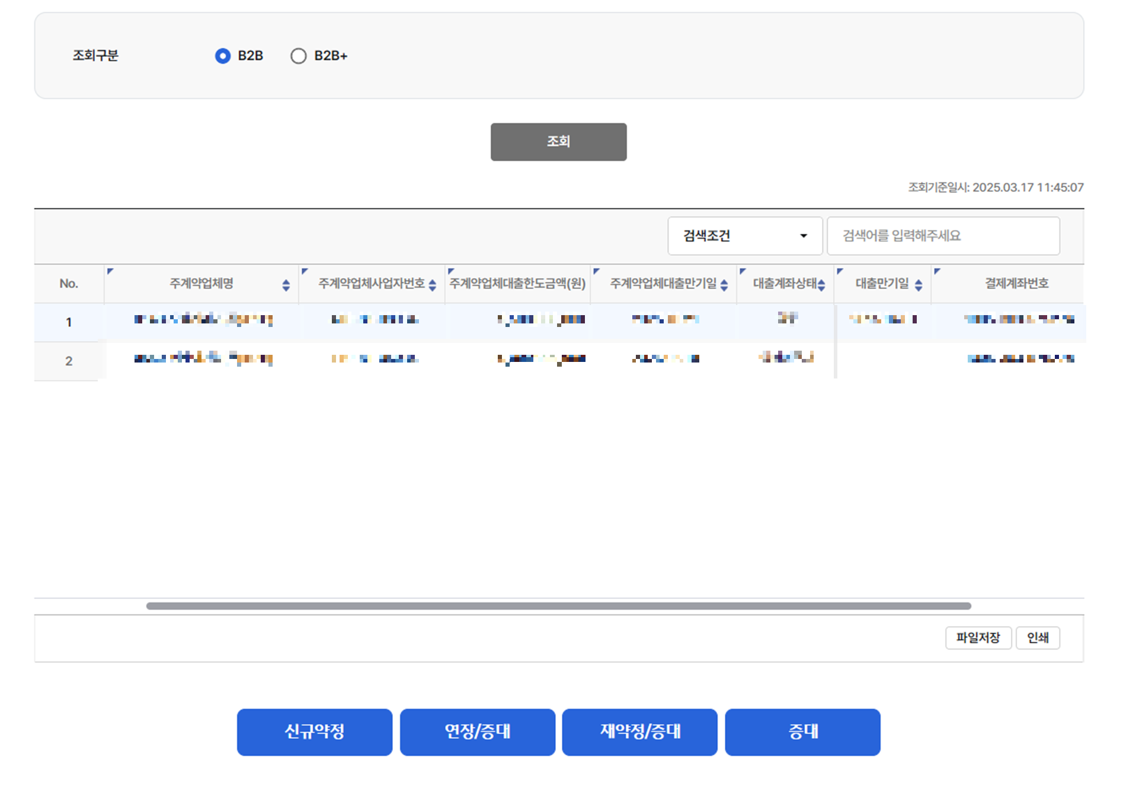Viewport: 1139px width, 805px height.
Task: Sort by 주계약업체대출만기일 column arrows
Action: tap(724, 286)
